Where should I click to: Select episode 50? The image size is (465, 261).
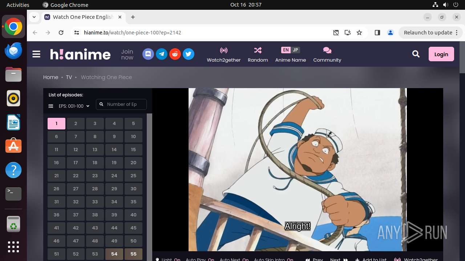click(x=133, y=241)
